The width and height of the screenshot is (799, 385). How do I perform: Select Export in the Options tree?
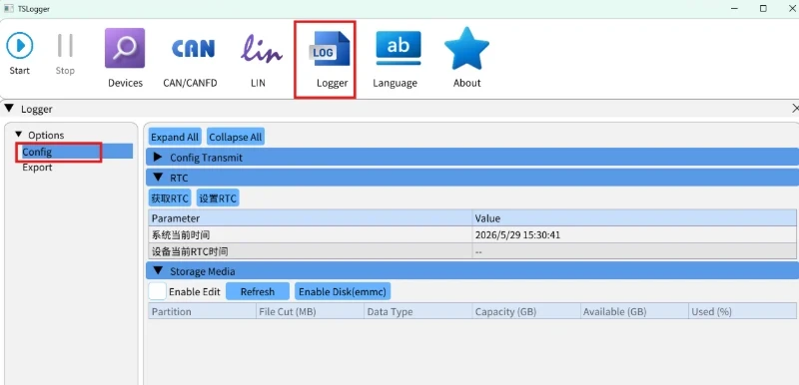[37, 168]
